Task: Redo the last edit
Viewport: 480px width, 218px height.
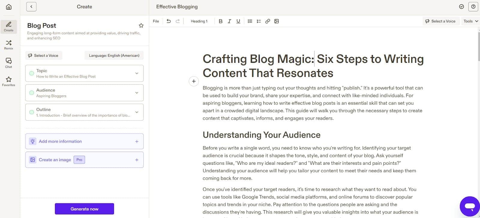Action: click(178, 21)
